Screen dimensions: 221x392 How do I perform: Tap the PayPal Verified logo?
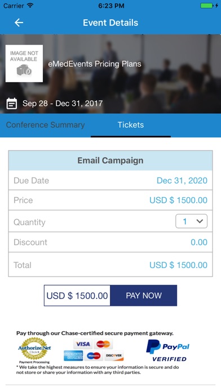pyautogui.click(x=167, y=350)
